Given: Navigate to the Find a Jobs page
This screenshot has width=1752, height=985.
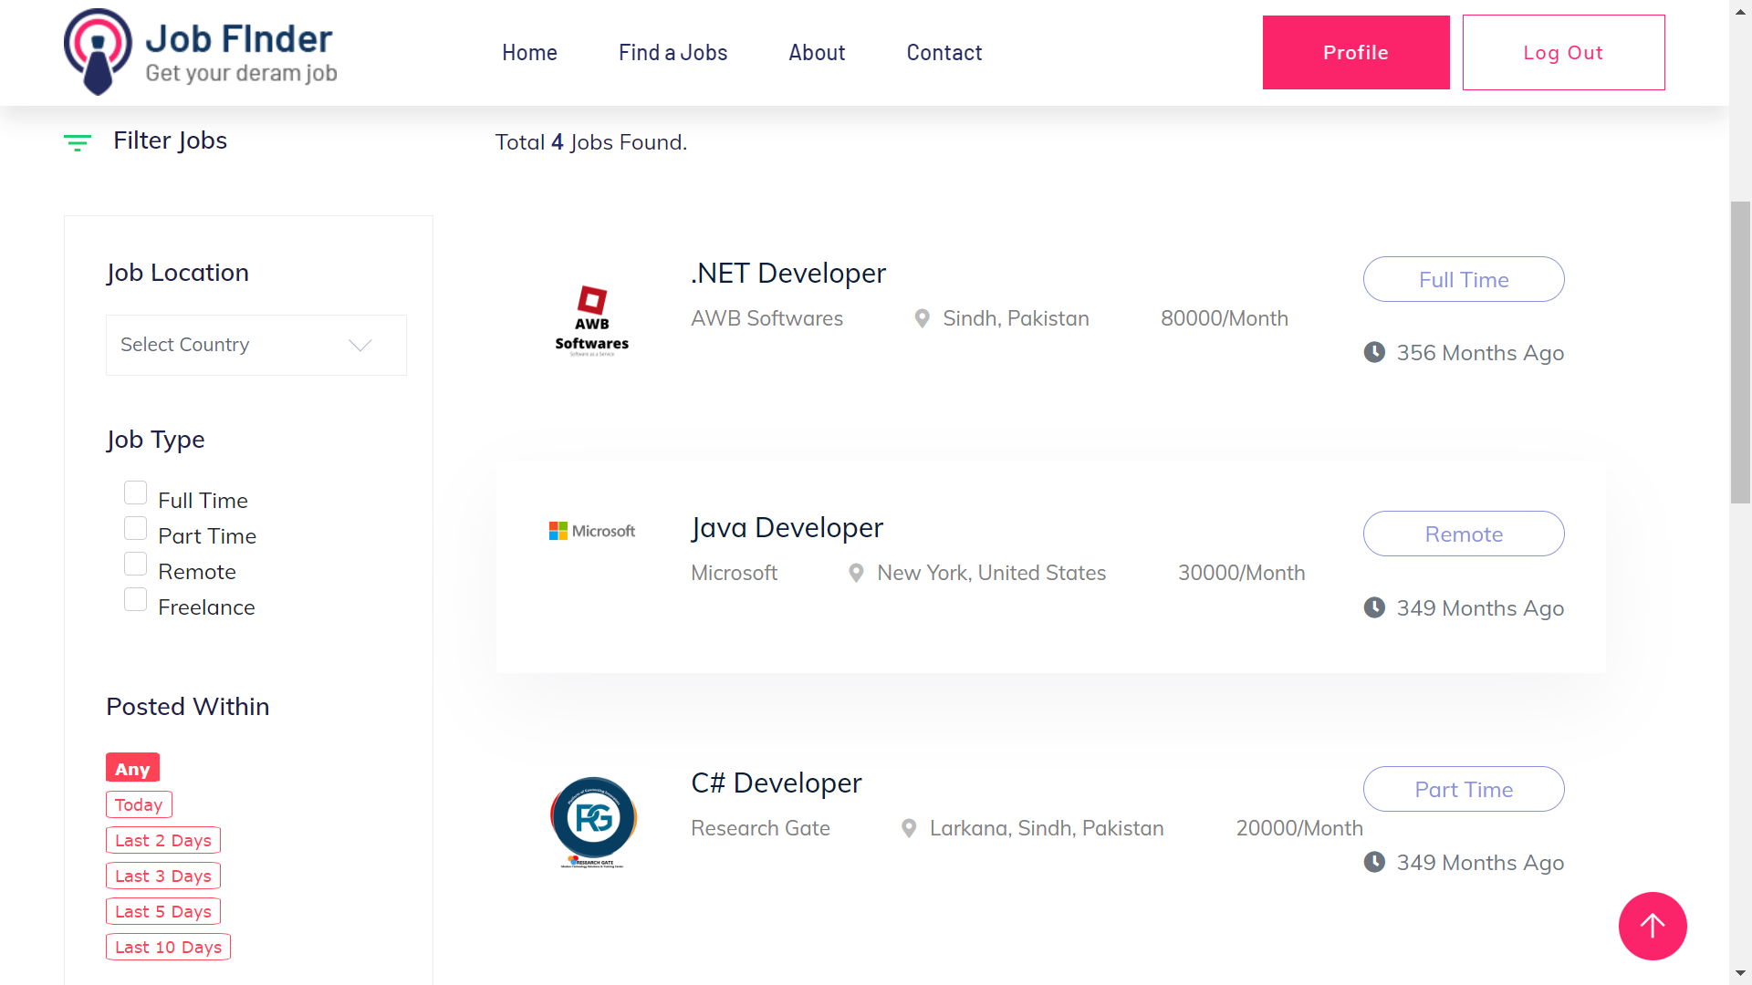Looking at the screenshot, I should [673, 52].
